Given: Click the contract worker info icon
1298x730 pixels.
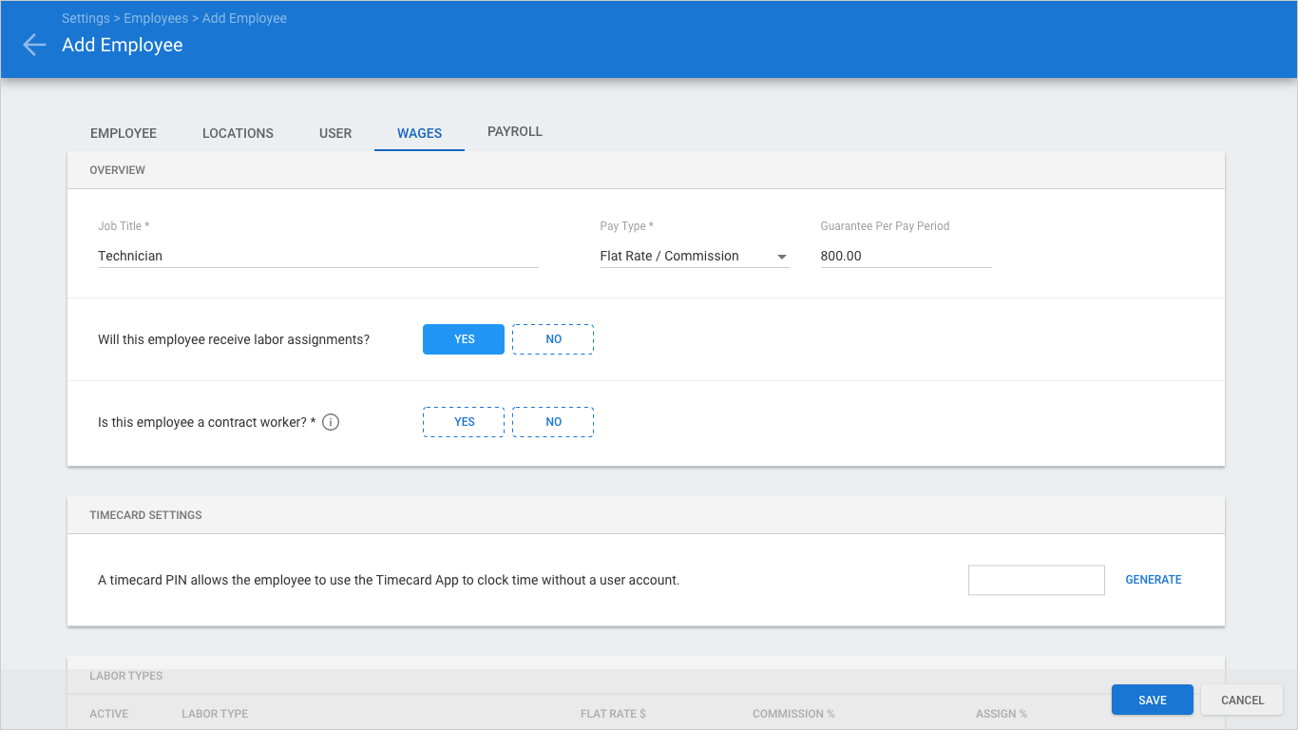Looking at the screenshot, I should click(331, 422).
